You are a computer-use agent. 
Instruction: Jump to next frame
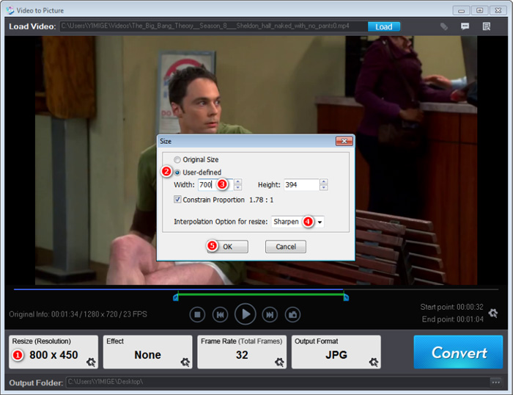(270, 315)
